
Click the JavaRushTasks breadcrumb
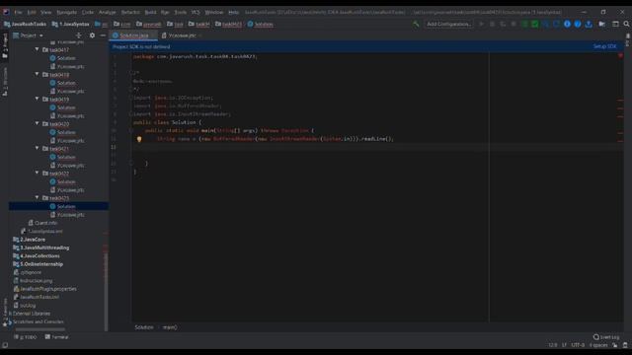(25, 24)
